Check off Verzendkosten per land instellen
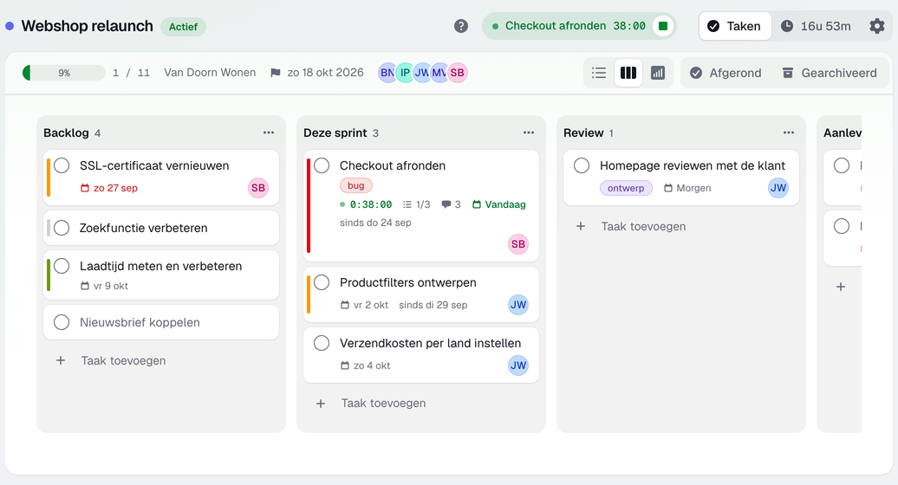Screen dimensions: 898x485 point(322,343)
